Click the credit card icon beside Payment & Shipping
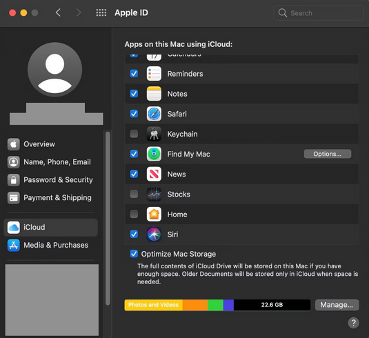 13,198
